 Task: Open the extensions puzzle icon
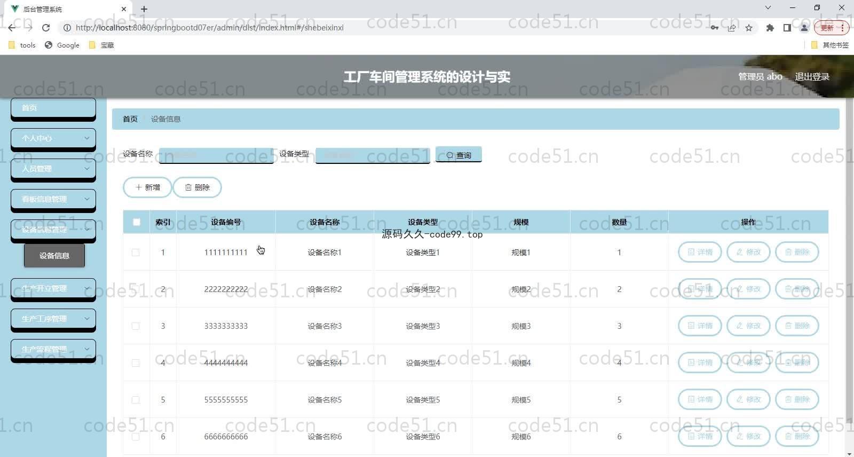point(770,28)
